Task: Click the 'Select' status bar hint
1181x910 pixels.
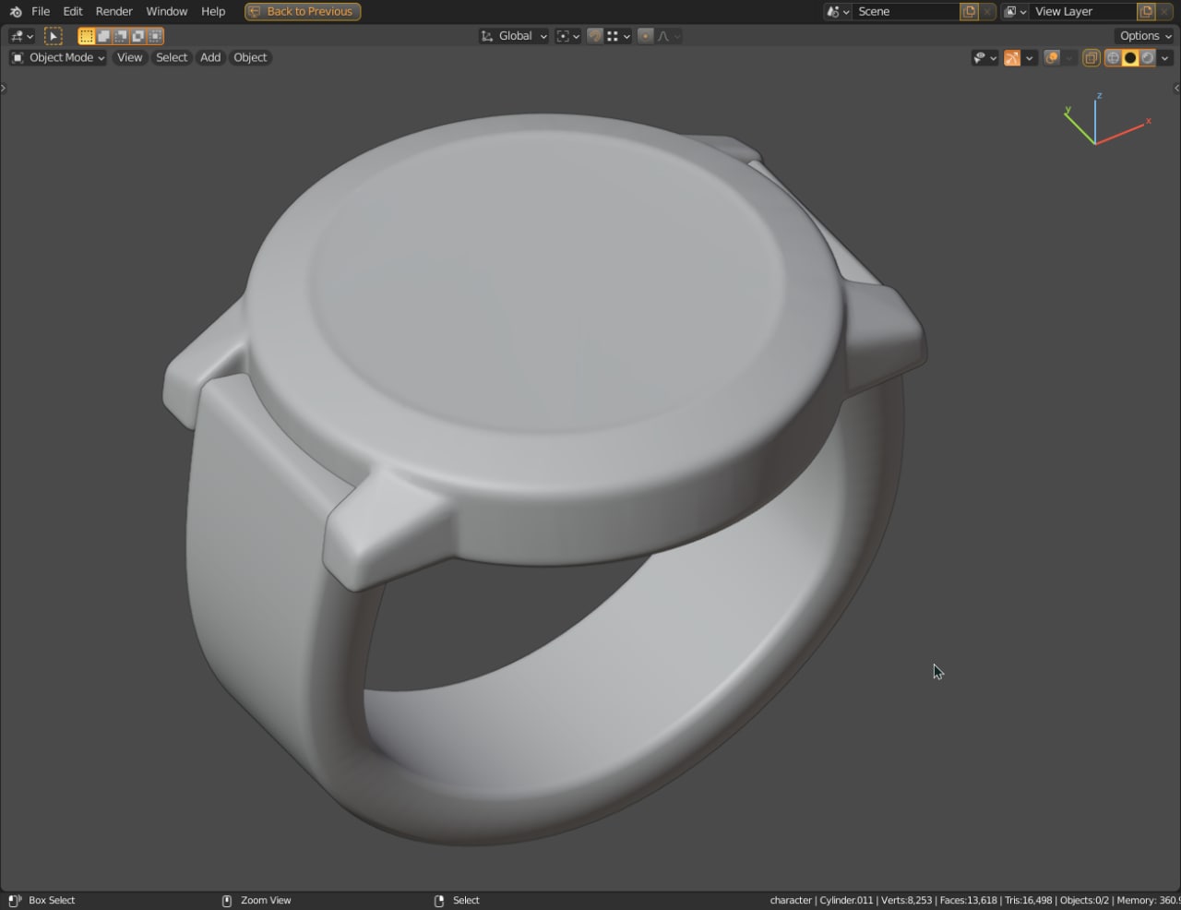Action: click(466, 900)
